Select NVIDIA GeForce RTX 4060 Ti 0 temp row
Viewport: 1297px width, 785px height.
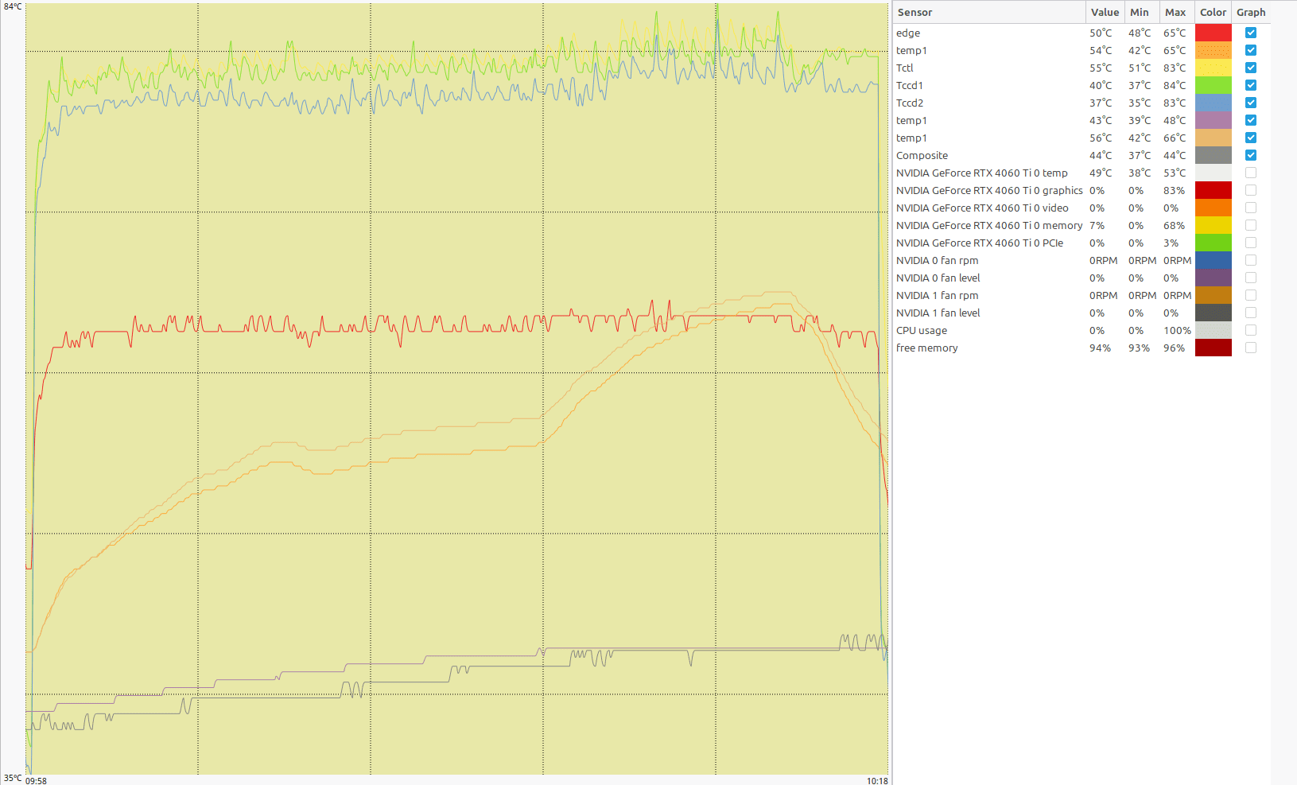click(x=982, y=173)
